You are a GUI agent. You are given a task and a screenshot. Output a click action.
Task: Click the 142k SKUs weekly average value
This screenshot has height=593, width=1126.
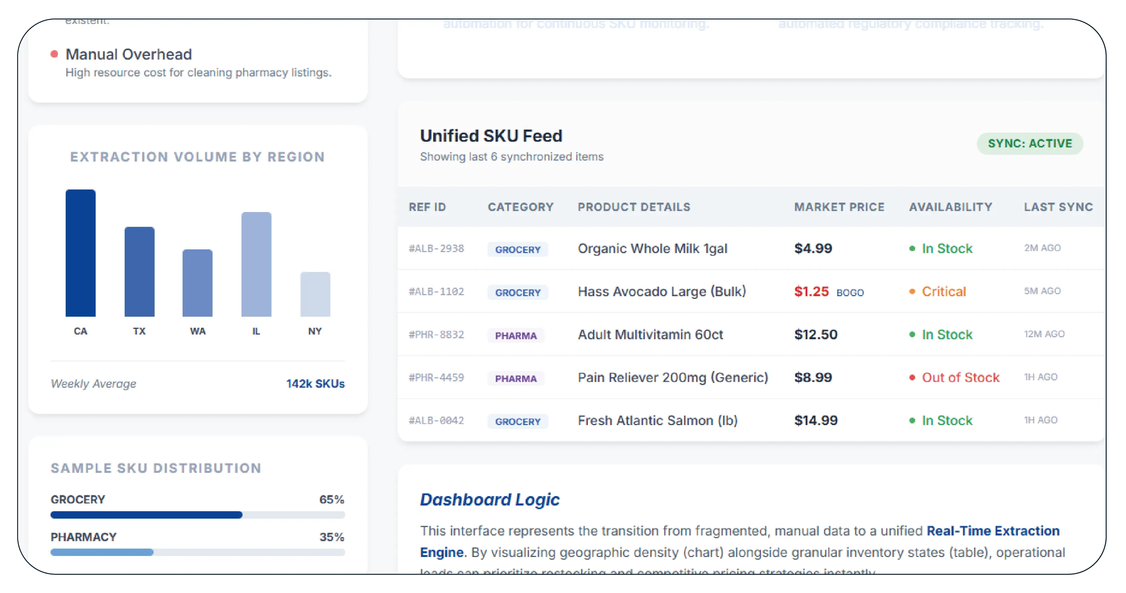[315, 384]
